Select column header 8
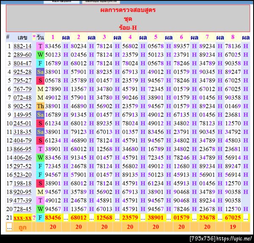Image resolution: width=254 pixels, height=243 pixels. pyautogui.click(x=233, y=37)
